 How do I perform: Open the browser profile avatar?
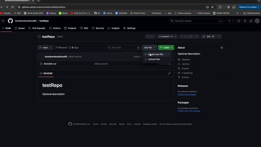[x=234, y=7]
